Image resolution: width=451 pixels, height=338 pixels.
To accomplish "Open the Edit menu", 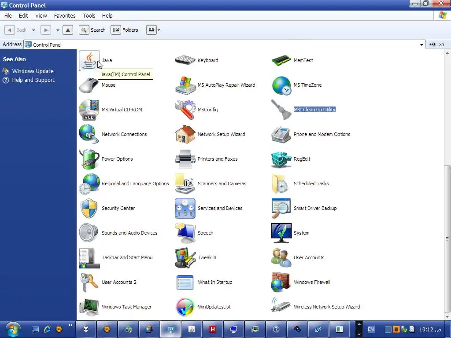I will (x=23, y=15).
